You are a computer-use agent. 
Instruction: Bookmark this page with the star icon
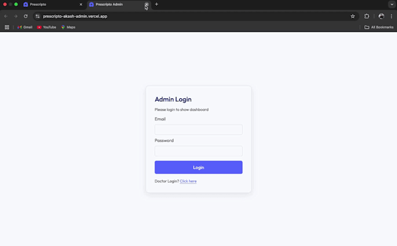click(x=353, y=16)
